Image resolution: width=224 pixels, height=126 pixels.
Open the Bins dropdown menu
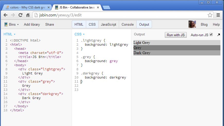tap(14, 25)
